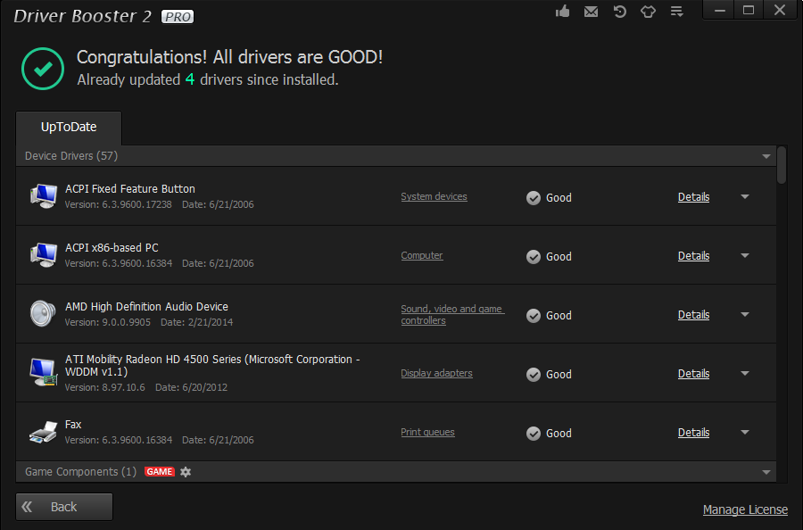Screen dimensions: 803x530
Task: Select ATI Mobility Radeon HD 4500 Series name
Action: pyautogui.click(x=212, y=366)
